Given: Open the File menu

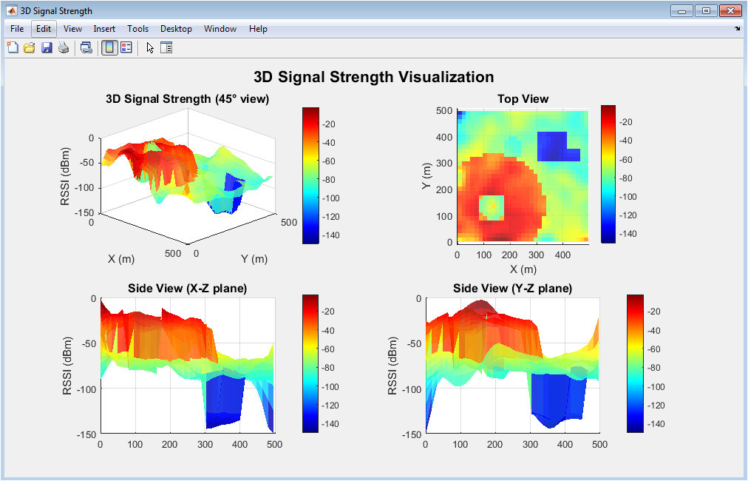Looking at the screenshot, I should pos(17,29).
